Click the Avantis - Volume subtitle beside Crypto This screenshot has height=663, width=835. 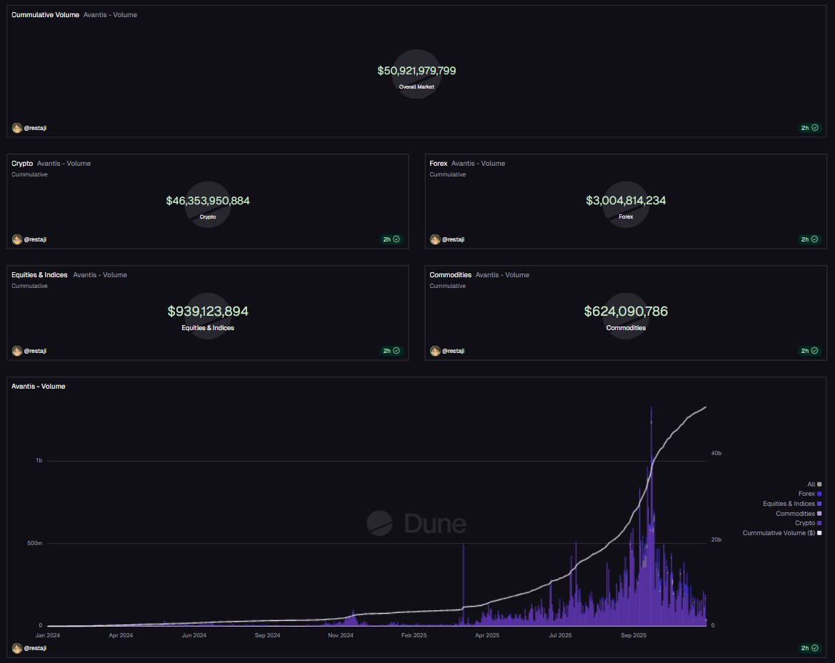coord(64,164)
